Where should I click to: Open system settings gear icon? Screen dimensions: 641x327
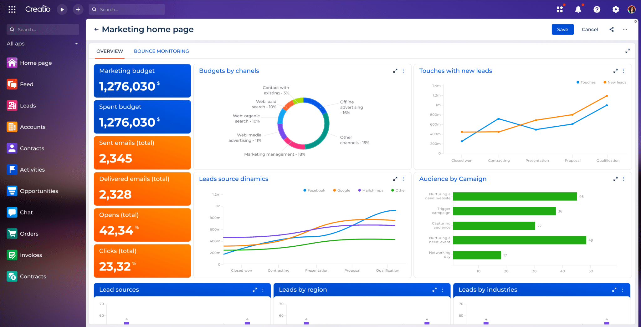(616, 9)
